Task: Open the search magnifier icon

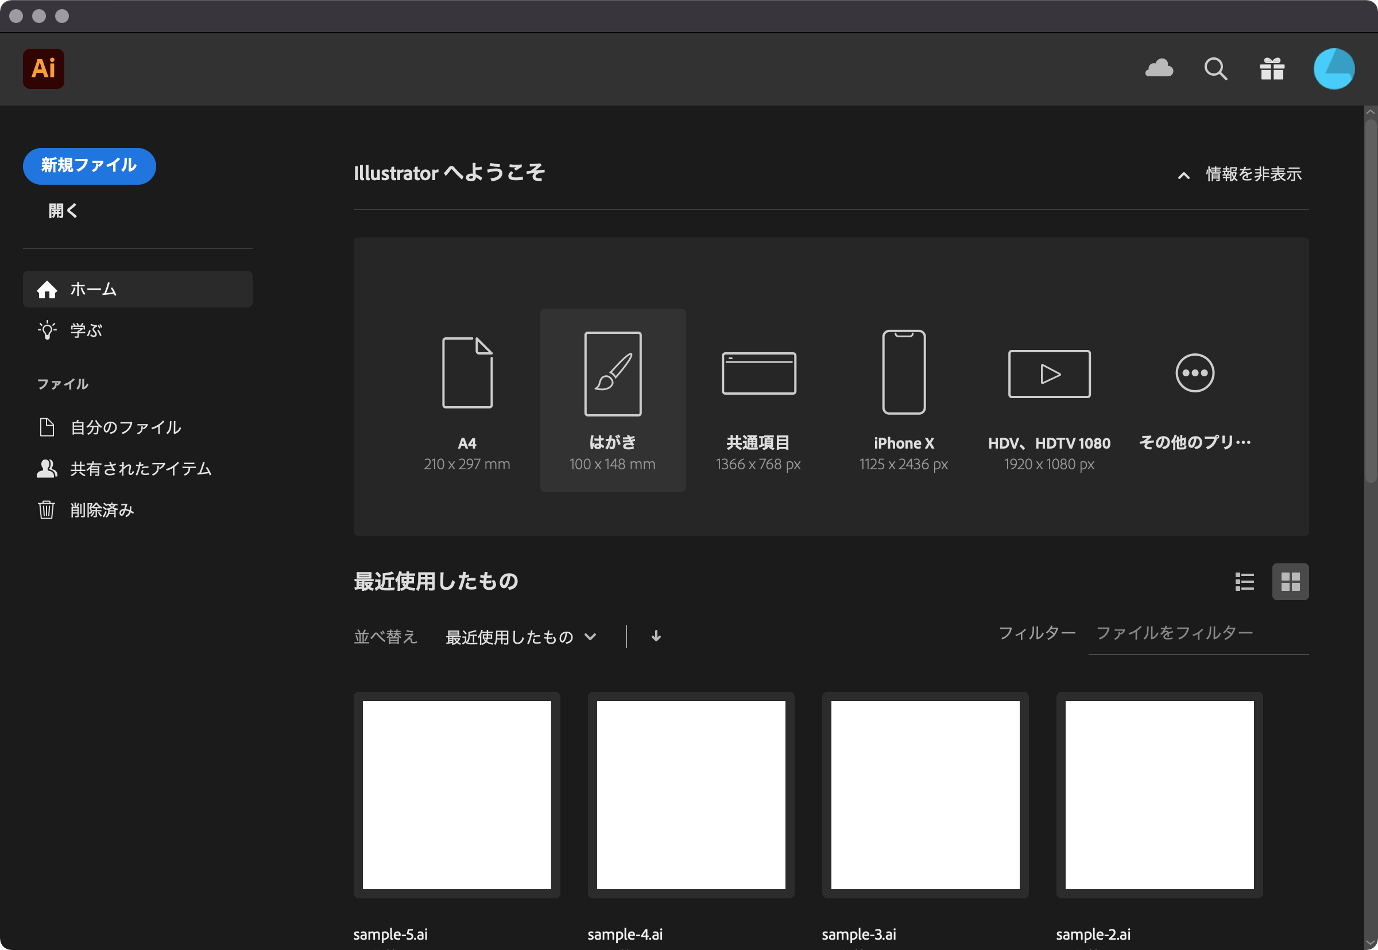Action: coord(1216,68)
